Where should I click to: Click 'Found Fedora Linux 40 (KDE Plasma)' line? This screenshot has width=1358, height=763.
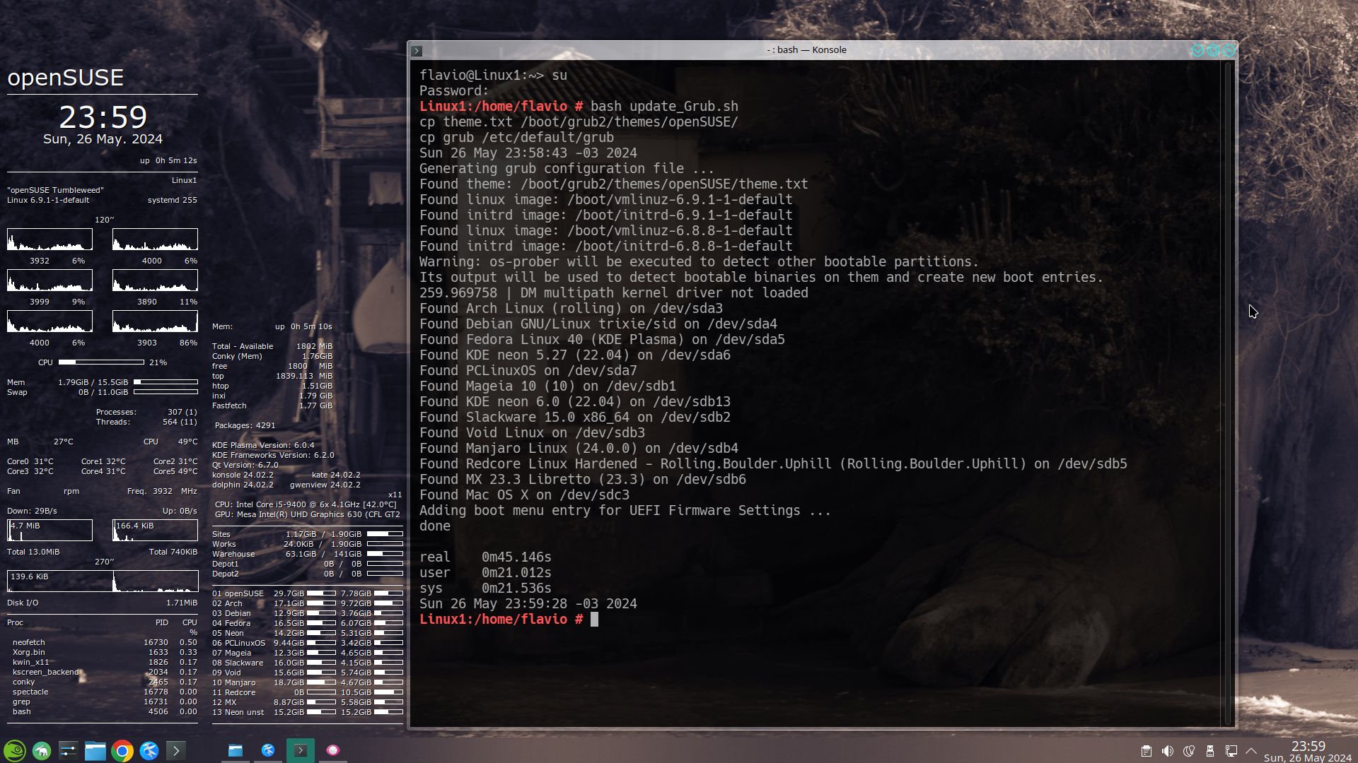602,340
